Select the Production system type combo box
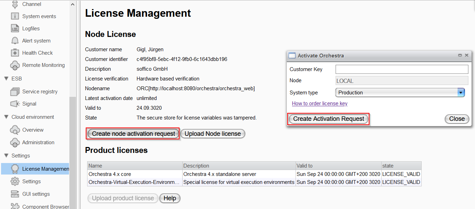The image size is (475, 209). pyautogui.click(x=400, y=93)
